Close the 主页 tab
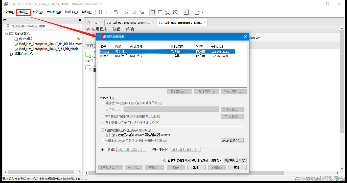Image resolution: width=347 pixels, height=183 pixels. click(x=102, y=22)
